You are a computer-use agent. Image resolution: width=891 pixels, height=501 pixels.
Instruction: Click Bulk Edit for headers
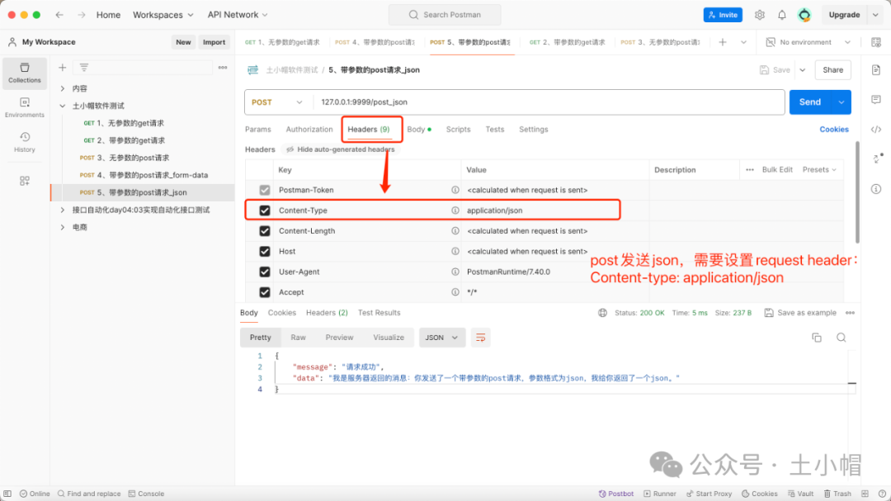click(777, 169)
